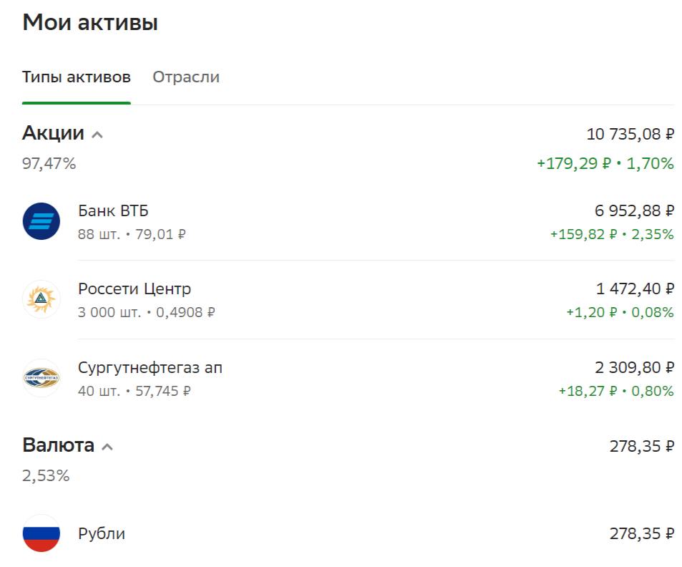Click the Мои активы heading
Screen dimensions: 682x567
[x=89, y=22]
